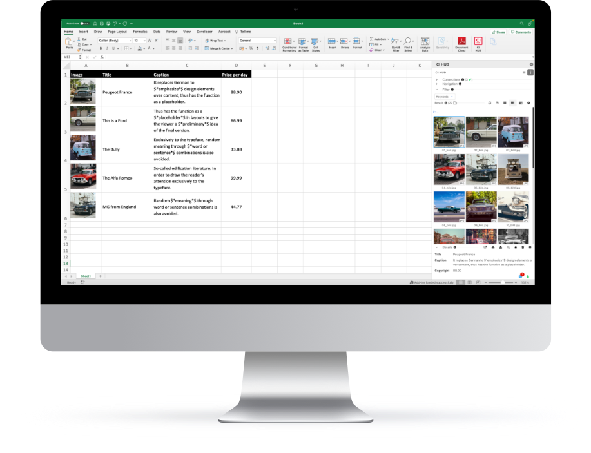Screen dimensions: 591x453
Task: Click the insert function fx icon
Action: point(102,57)
